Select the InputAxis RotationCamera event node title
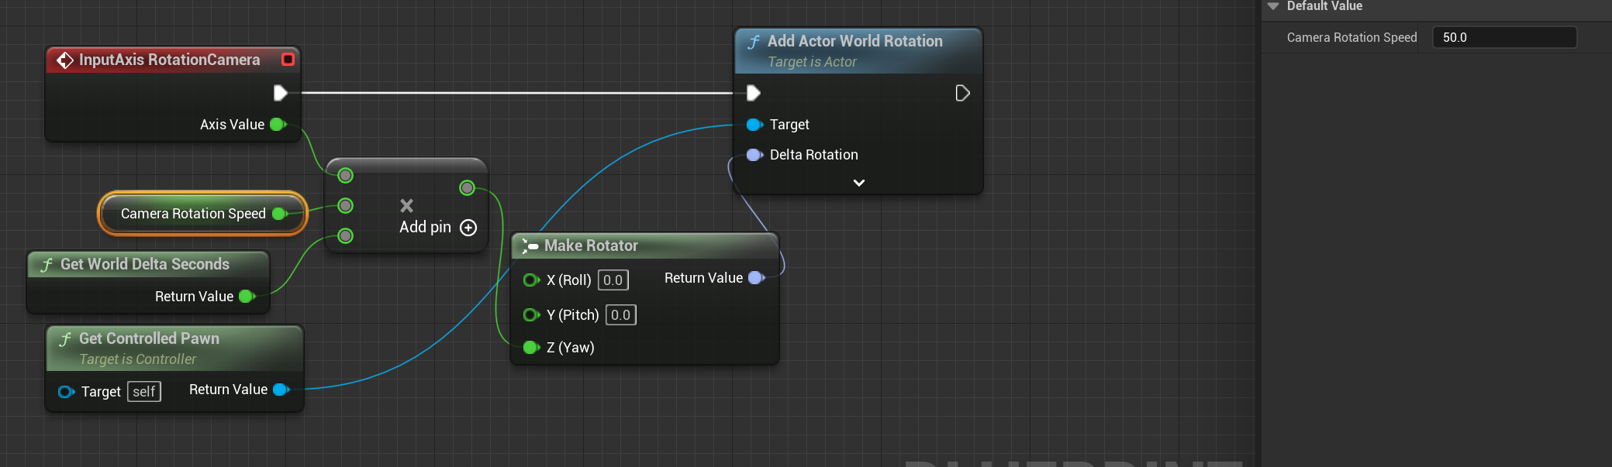The height and width of the screenshot is (467, 1612). pyautogui.click(x=169, y=60)
